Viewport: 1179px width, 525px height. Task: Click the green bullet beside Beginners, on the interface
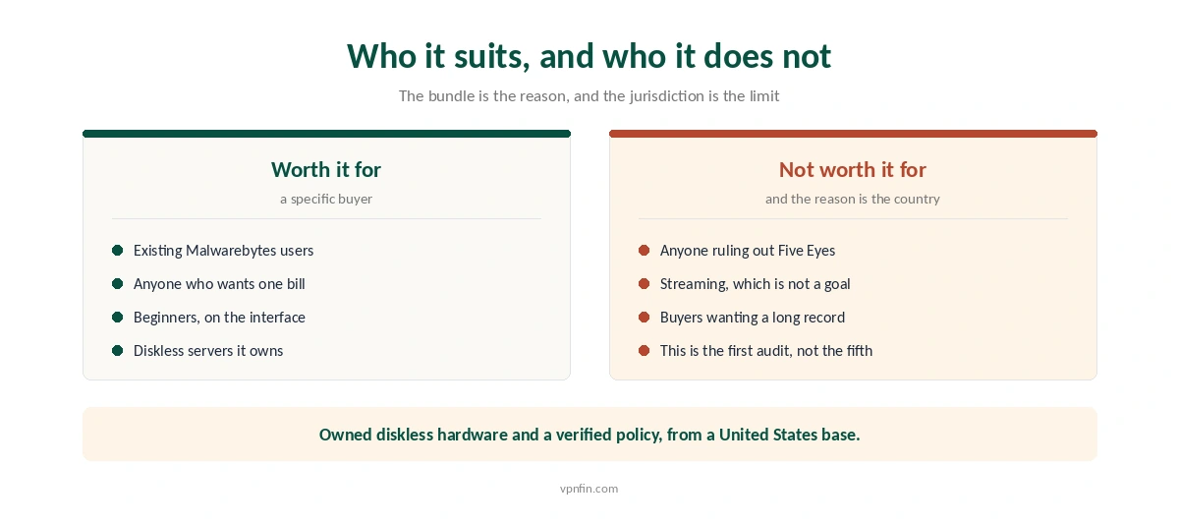(118, 318)
